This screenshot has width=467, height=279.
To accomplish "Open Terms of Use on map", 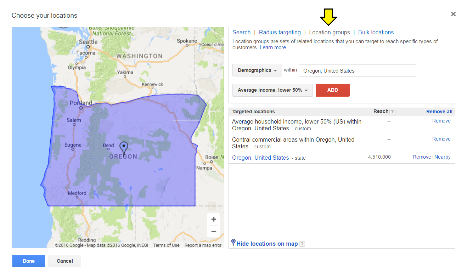I will (x=166, y=245).
